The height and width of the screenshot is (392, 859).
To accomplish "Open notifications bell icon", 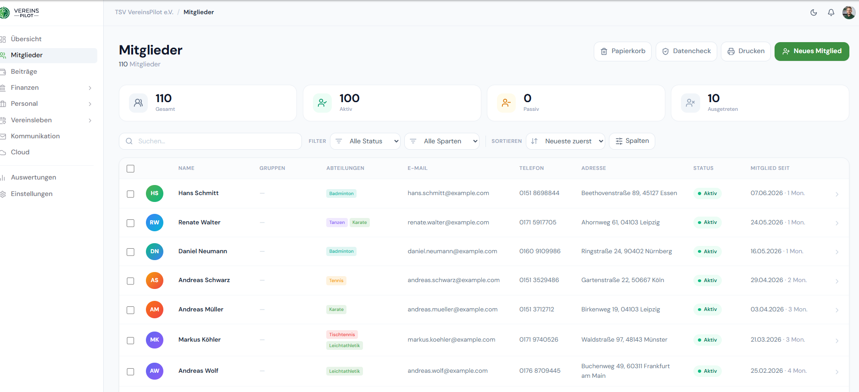I will [x=831, y=12].
